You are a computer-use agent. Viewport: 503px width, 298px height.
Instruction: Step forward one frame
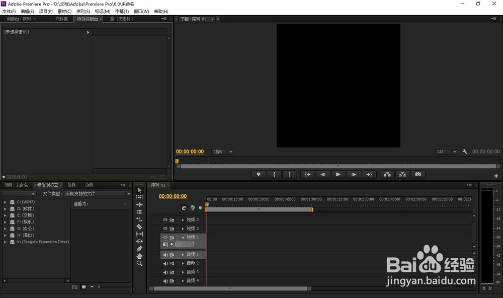tap(354, 174)
